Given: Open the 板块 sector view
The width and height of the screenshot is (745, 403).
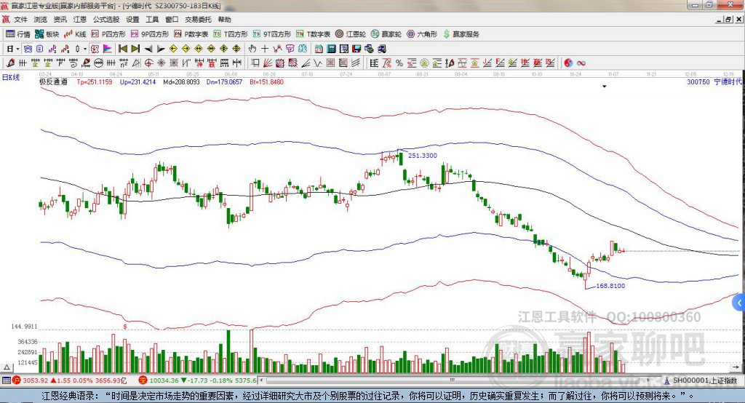Looking at the screenshot, I should tap(47, 34).
